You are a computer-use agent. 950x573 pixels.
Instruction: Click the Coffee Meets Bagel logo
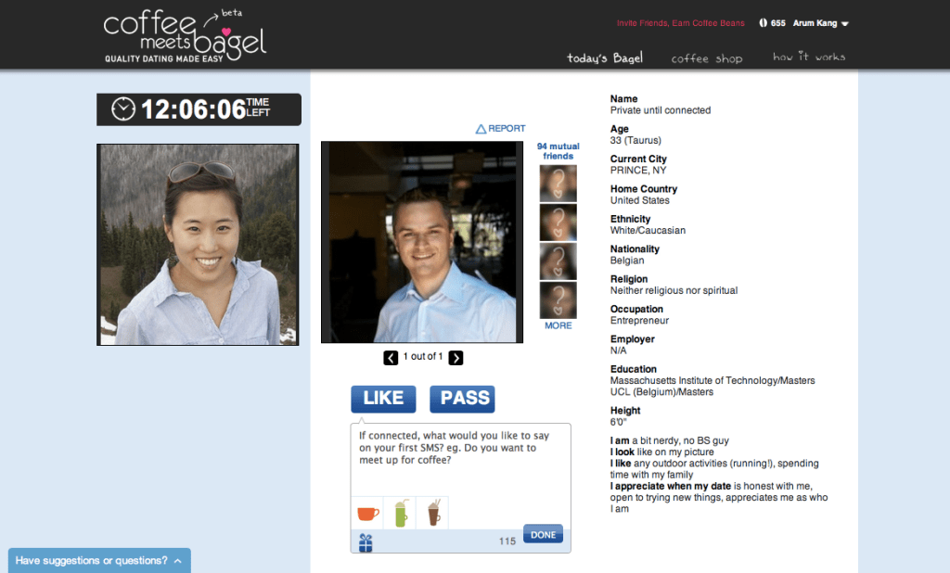click(x=185, y=35)
